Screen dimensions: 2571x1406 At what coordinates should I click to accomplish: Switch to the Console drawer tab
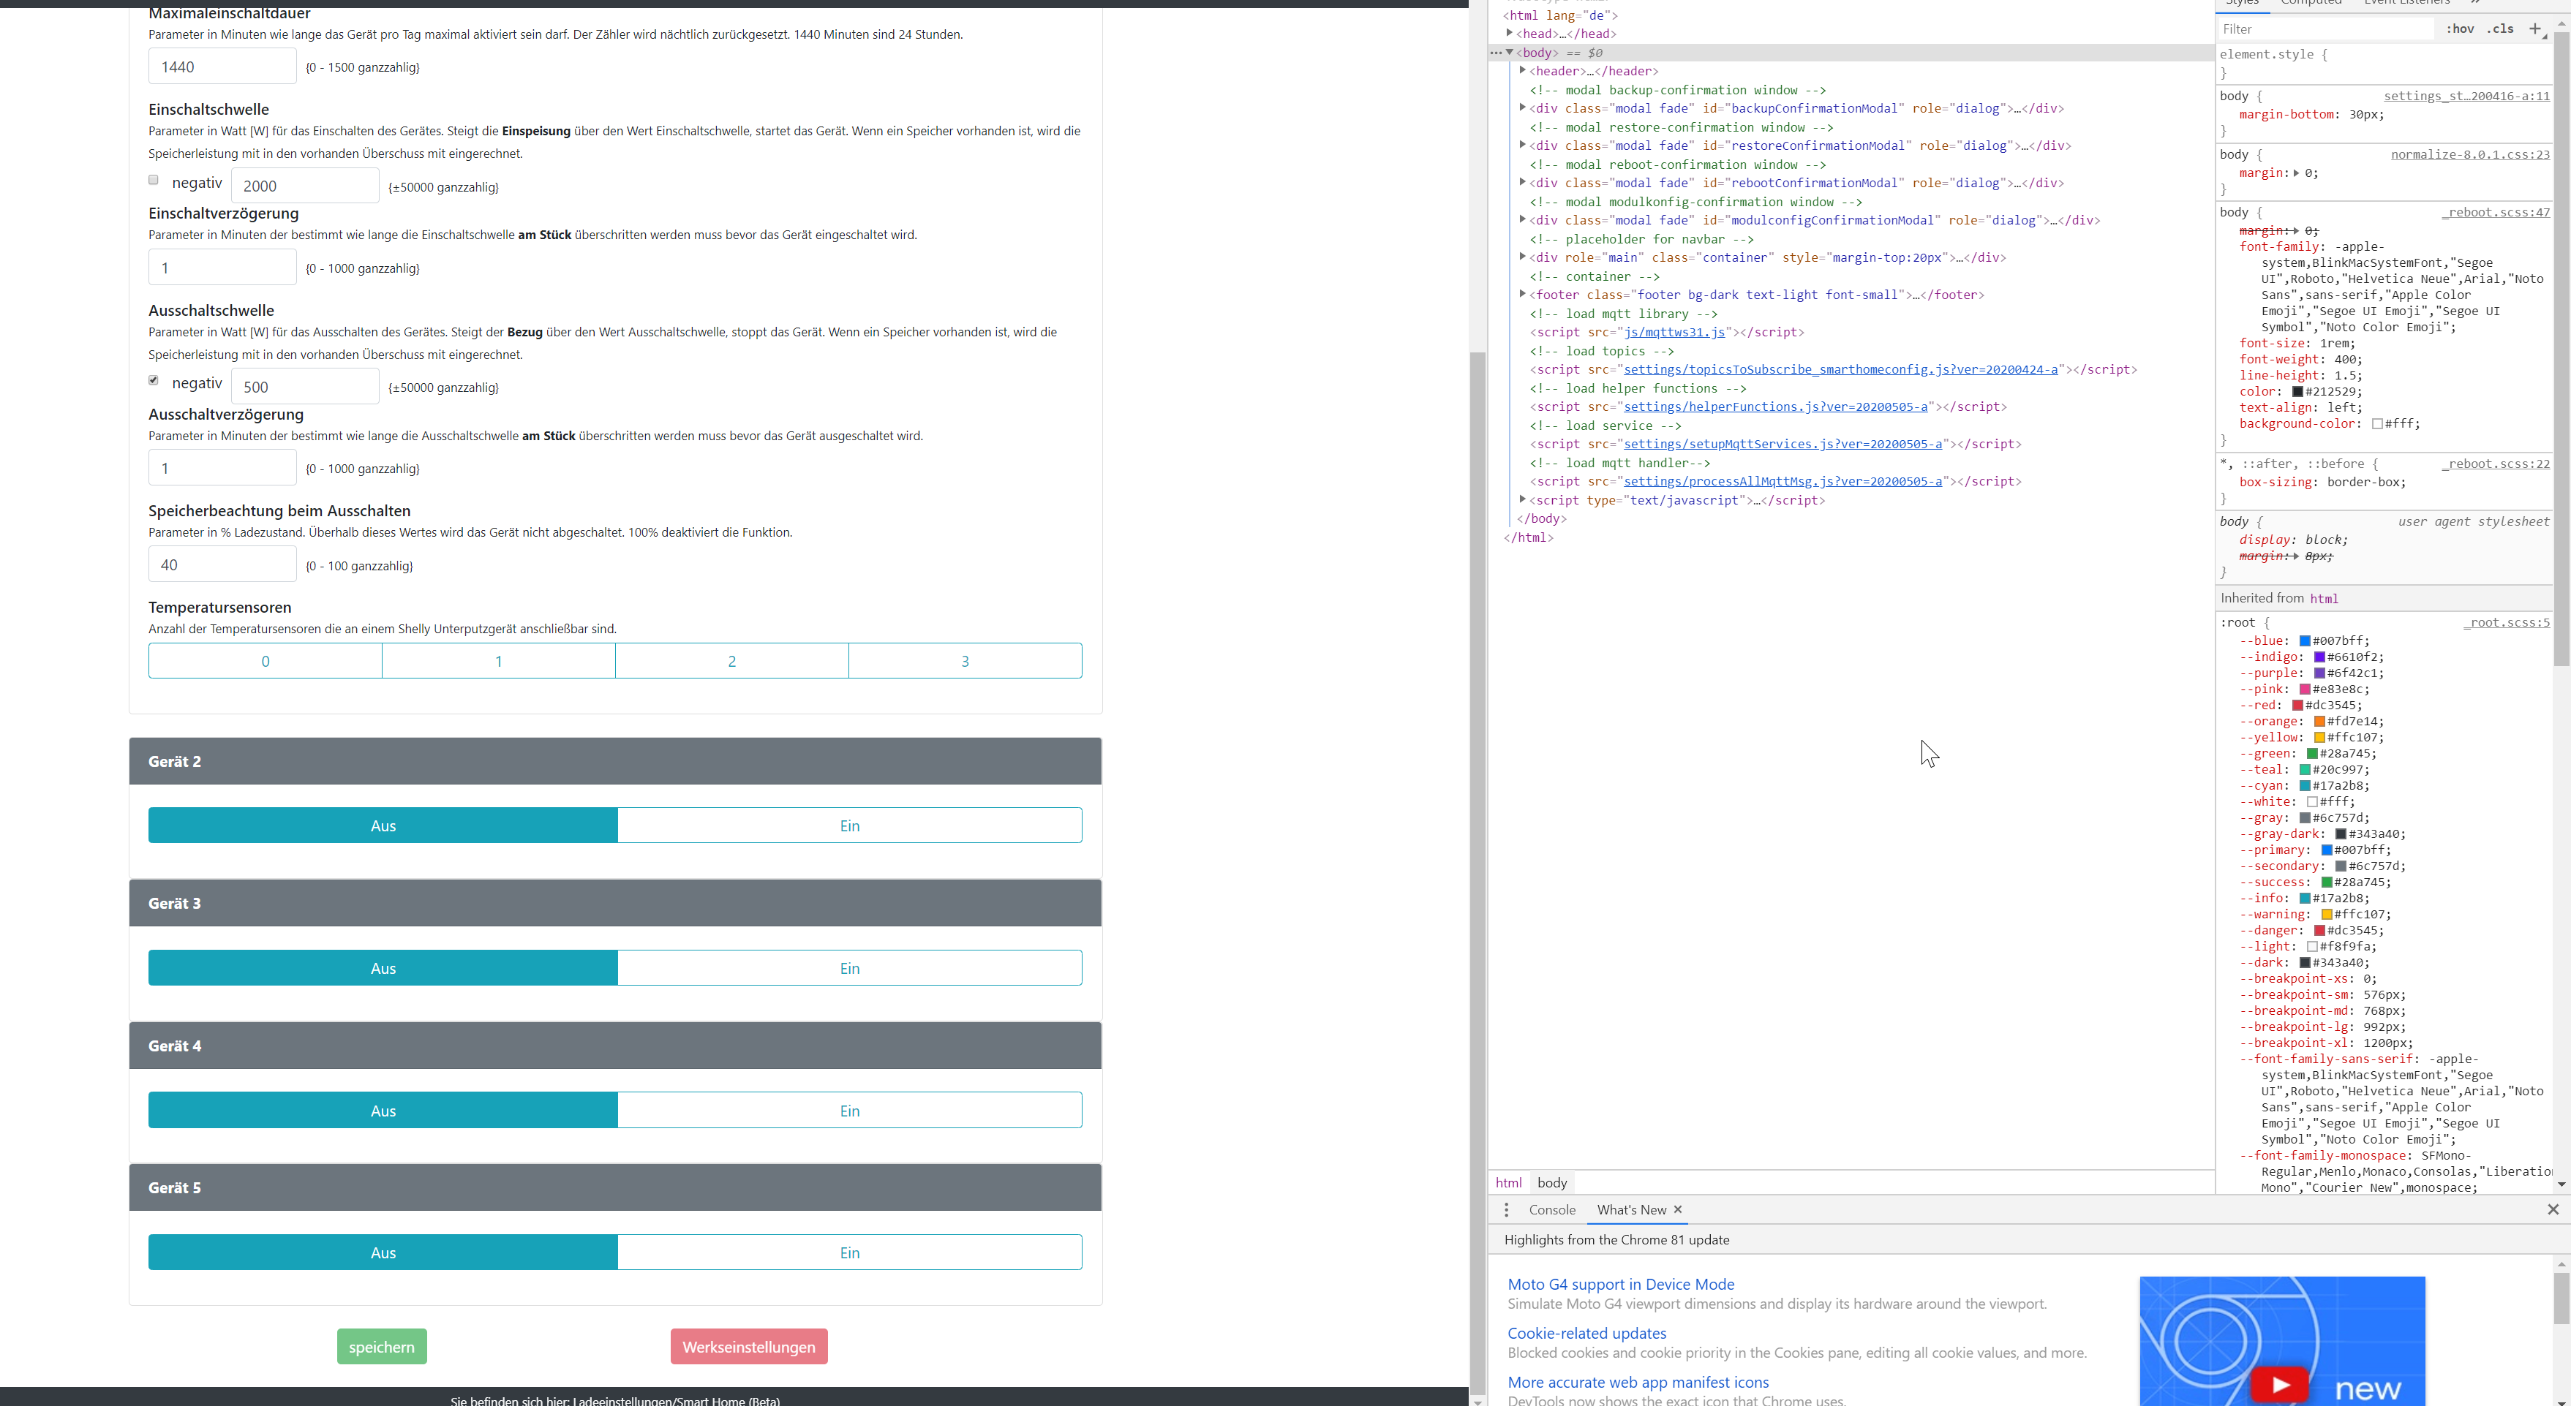tap(1551, 1209)
